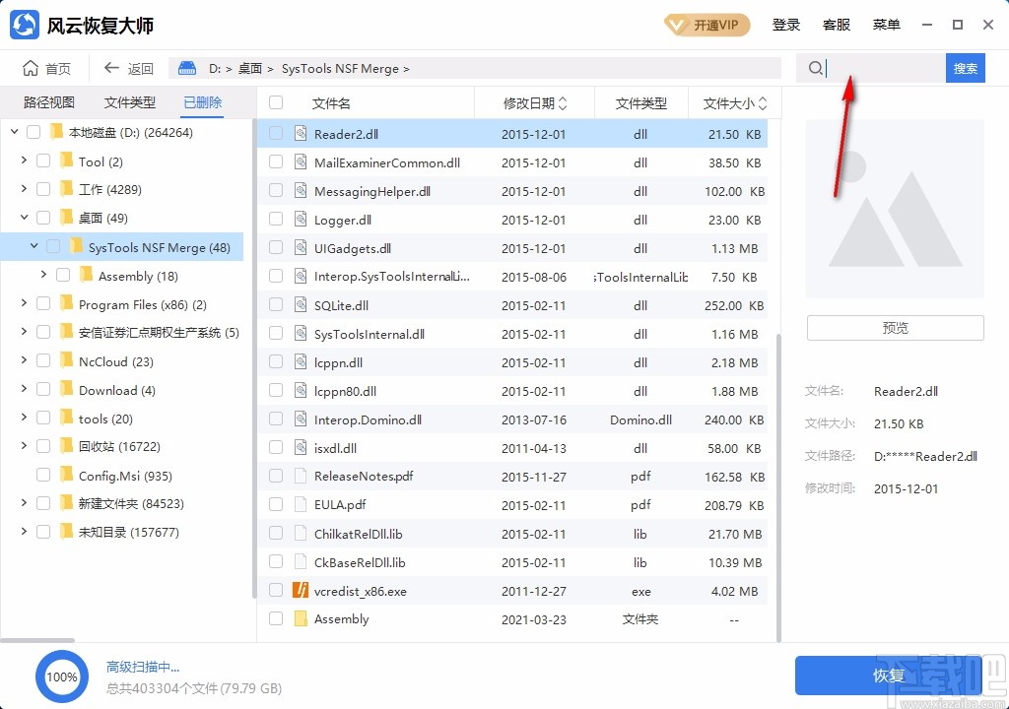The image size is (1009, 709).
Task: Click the back arrow (返回) icon
Action: (111, 68)
